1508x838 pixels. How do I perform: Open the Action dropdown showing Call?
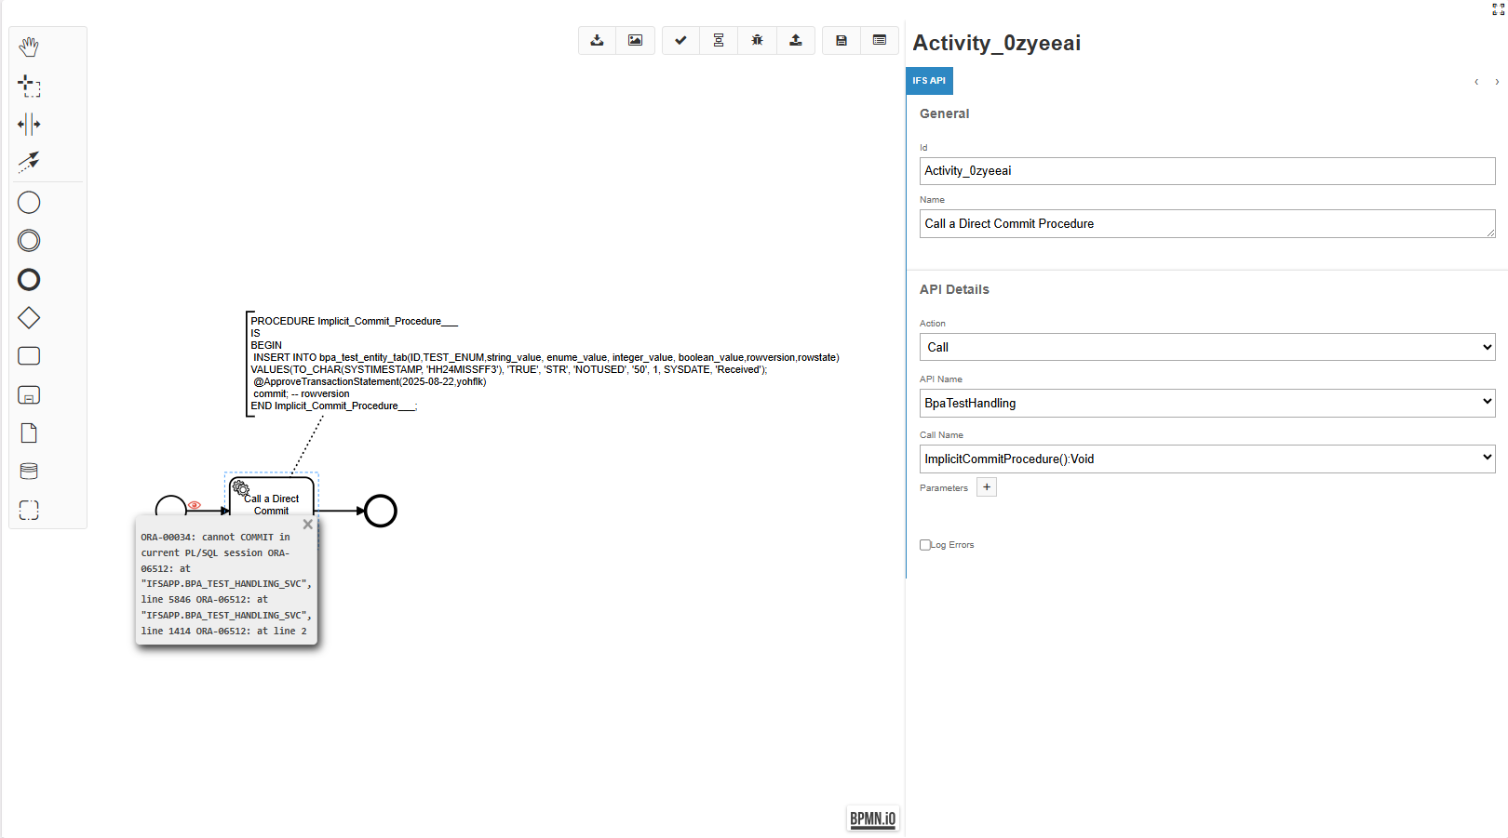pos(1207,347)
